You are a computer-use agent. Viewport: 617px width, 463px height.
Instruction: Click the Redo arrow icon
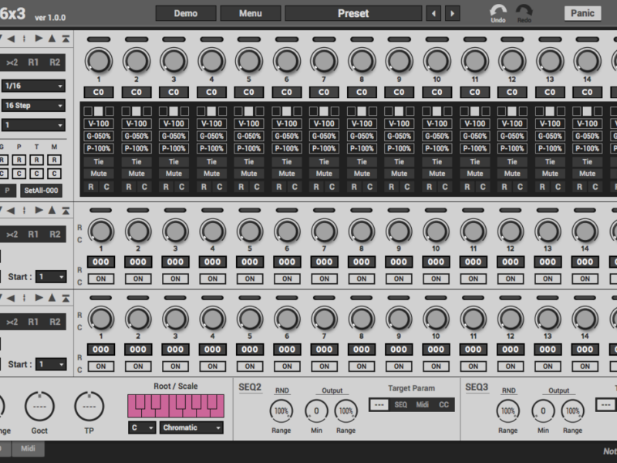point(524,11)
